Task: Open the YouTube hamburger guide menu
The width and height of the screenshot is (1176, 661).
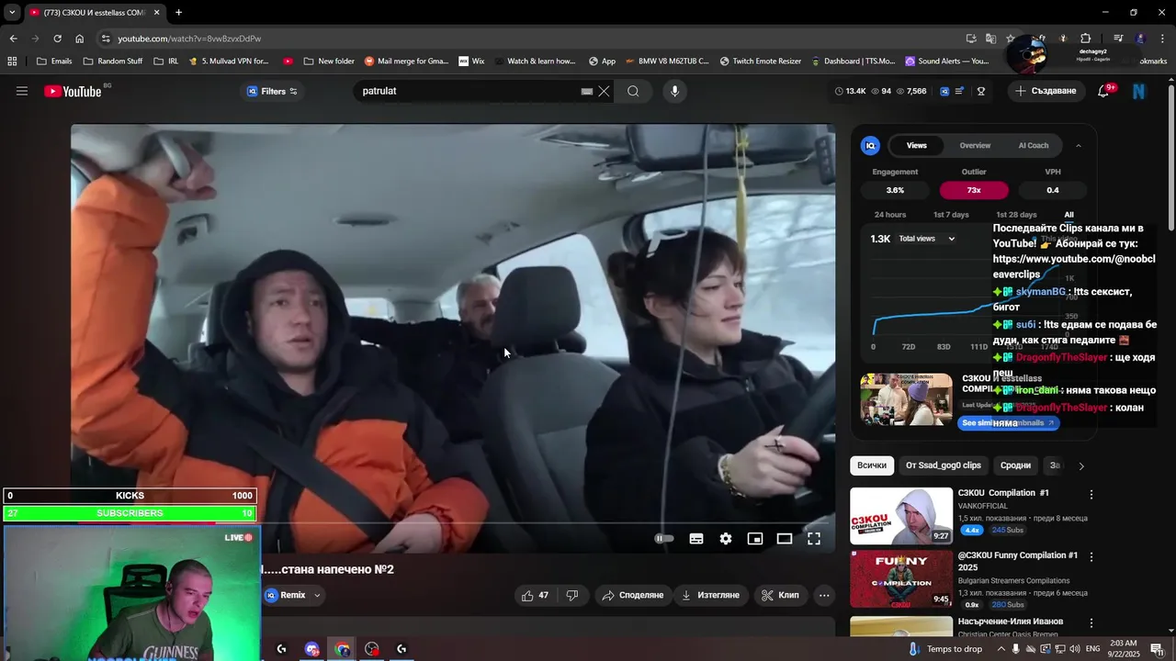Action: (22, 91)
